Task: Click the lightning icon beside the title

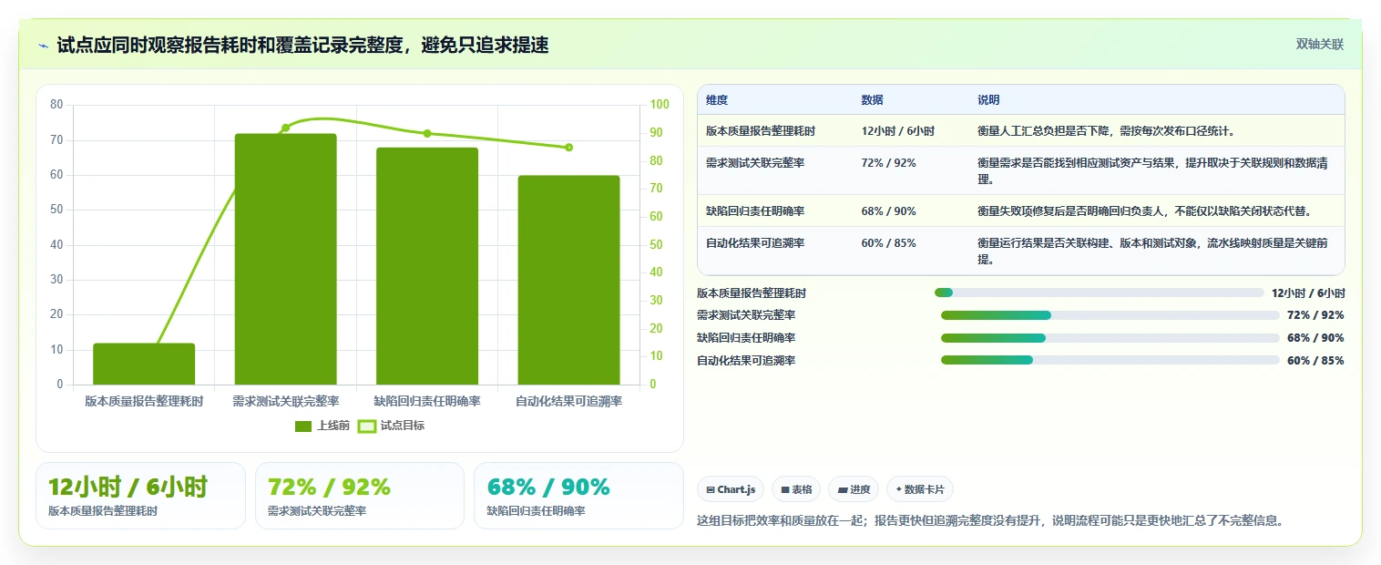Action: pyautogui.click(x=43, y=46)
